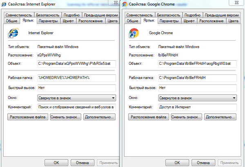Click Рабочая папка field containing %HOMEDRIVE%%HOMEPATH%
245x167 pixels.
77,78
